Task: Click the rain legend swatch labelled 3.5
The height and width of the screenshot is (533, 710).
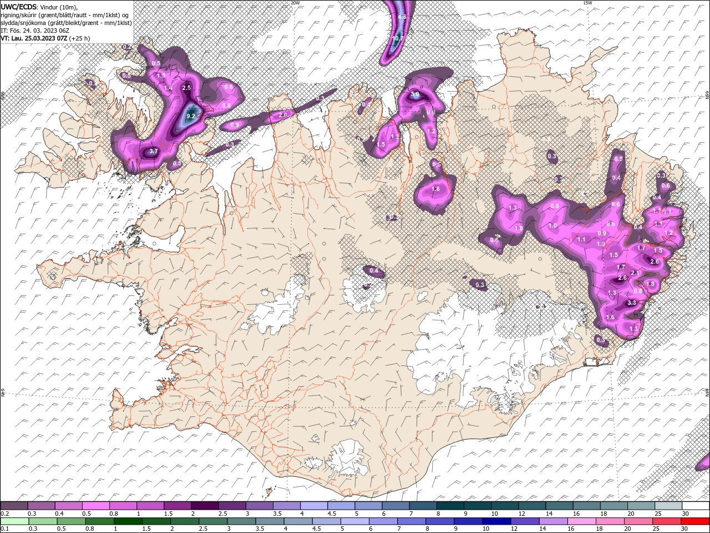Action: coord(269,521)
